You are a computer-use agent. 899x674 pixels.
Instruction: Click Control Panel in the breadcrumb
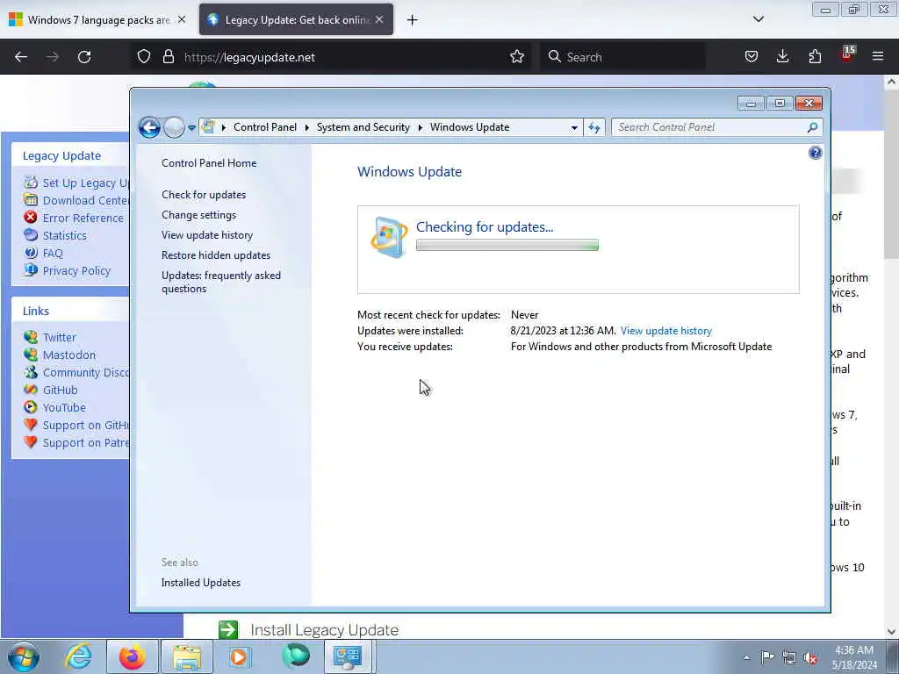[x=265, y=127]
